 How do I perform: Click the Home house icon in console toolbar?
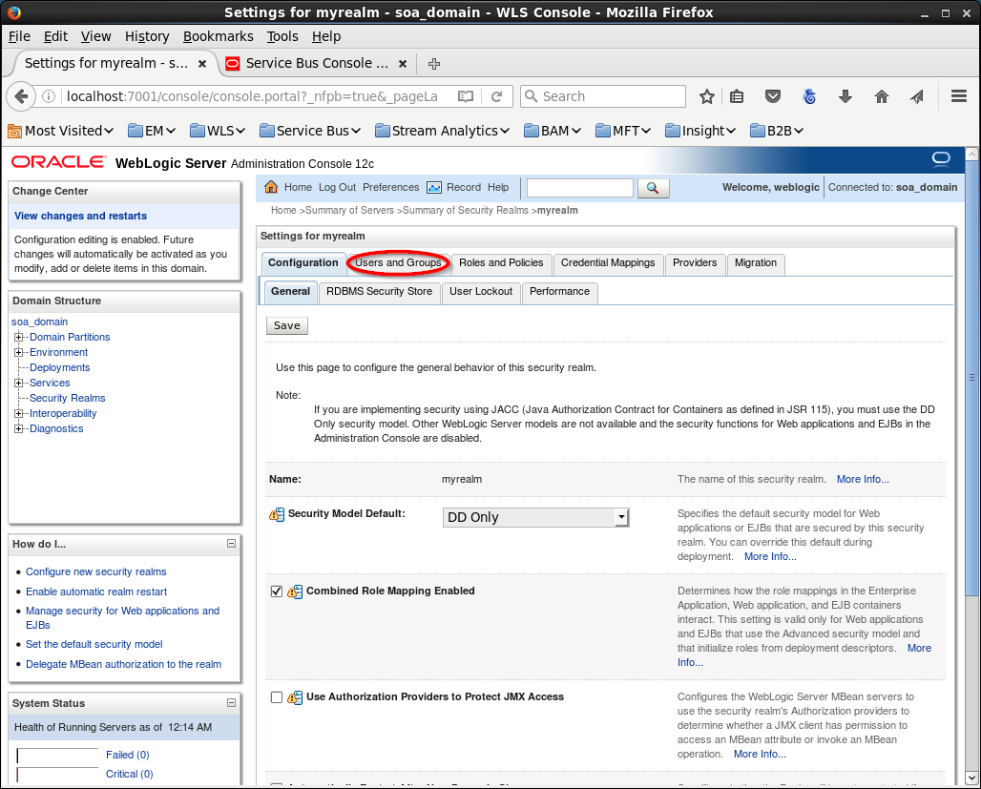tap(271, 188)
